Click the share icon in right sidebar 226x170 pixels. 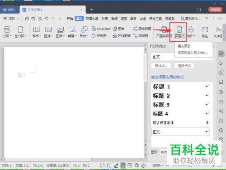tap(221, 111)
